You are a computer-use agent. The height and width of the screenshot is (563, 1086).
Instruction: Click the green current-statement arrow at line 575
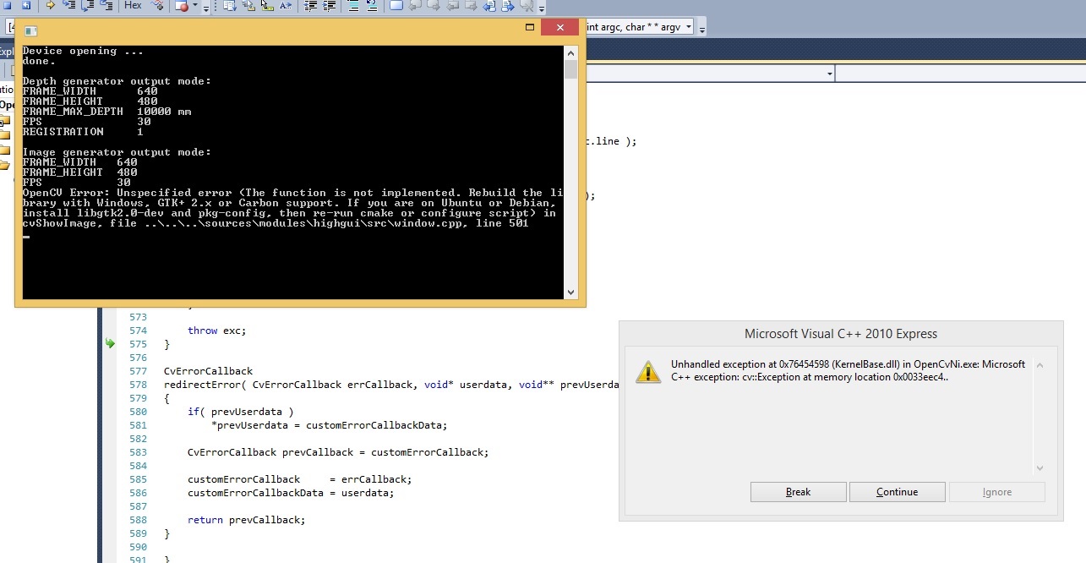(110, 343)
